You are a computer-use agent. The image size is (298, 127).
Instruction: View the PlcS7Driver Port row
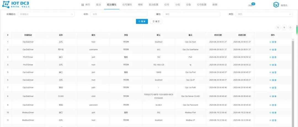(273, 57)
